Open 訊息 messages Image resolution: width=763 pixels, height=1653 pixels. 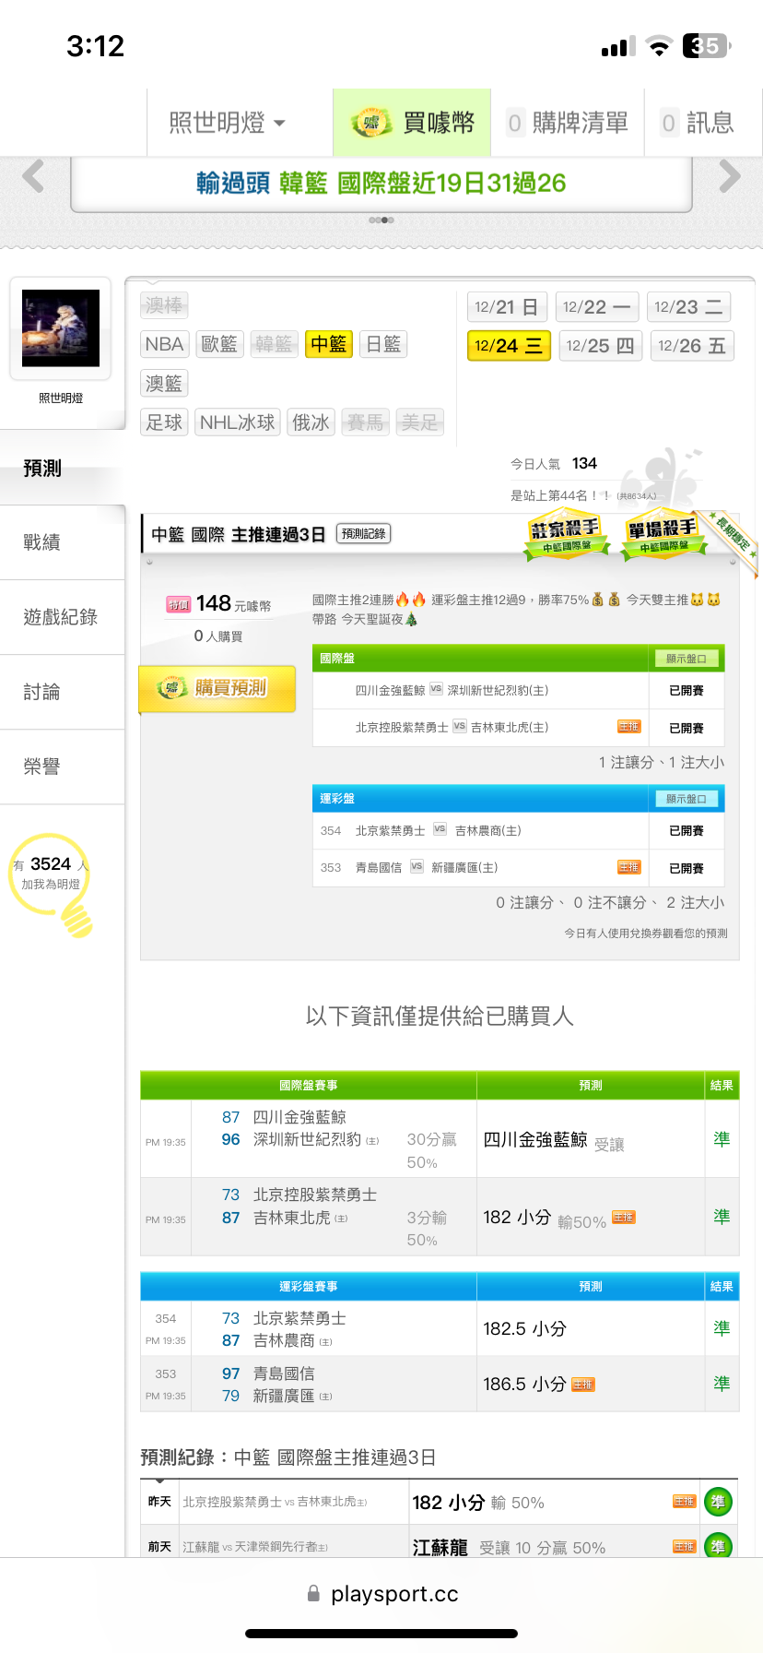[698, 123]
